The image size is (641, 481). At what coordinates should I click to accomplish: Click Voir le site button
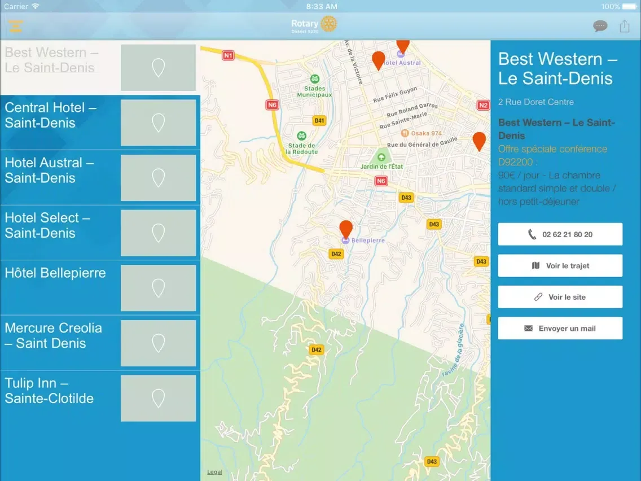click(x=560, y=297)
